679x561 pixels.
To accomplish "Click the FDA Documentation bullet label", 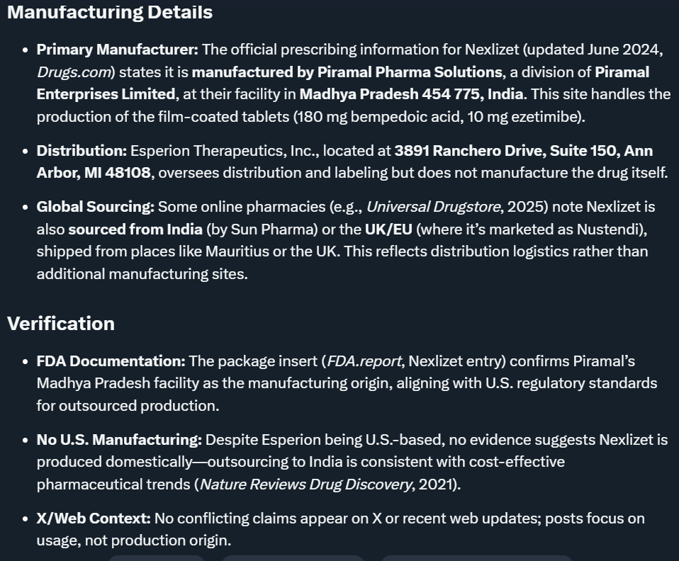I will (x=111, y=361).
